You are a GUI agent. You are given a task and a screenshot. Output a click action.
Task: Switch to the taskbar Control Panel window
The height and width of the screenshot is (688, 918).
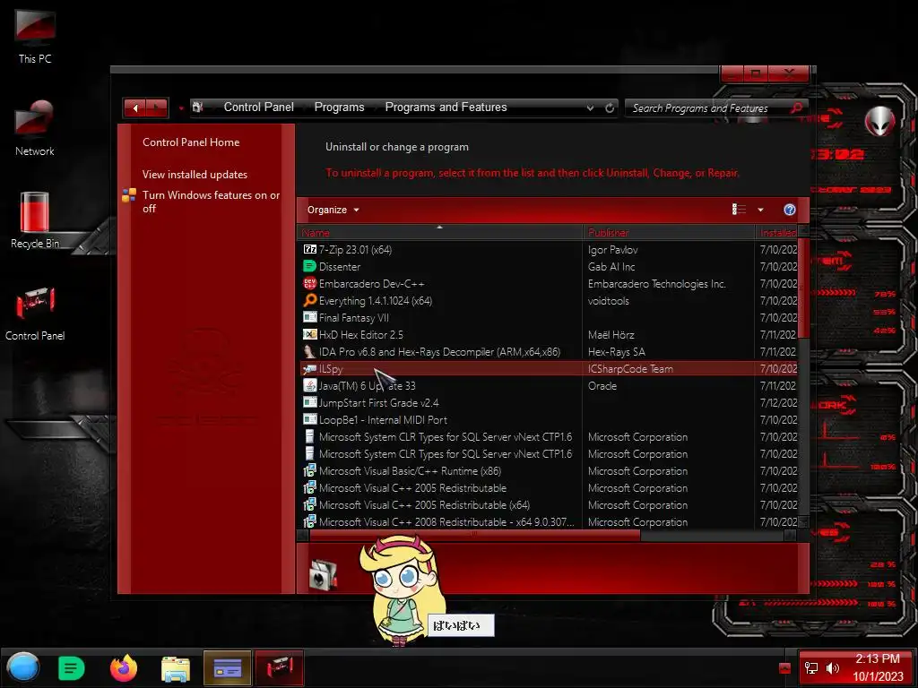click(280, 667)
